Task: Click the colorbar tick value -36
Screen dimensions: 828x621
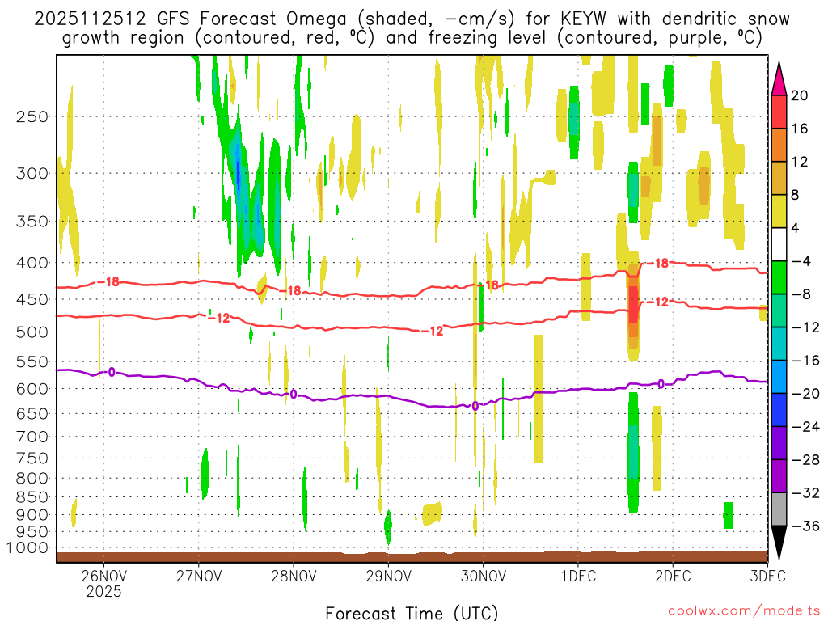Action: click(805, 526)
